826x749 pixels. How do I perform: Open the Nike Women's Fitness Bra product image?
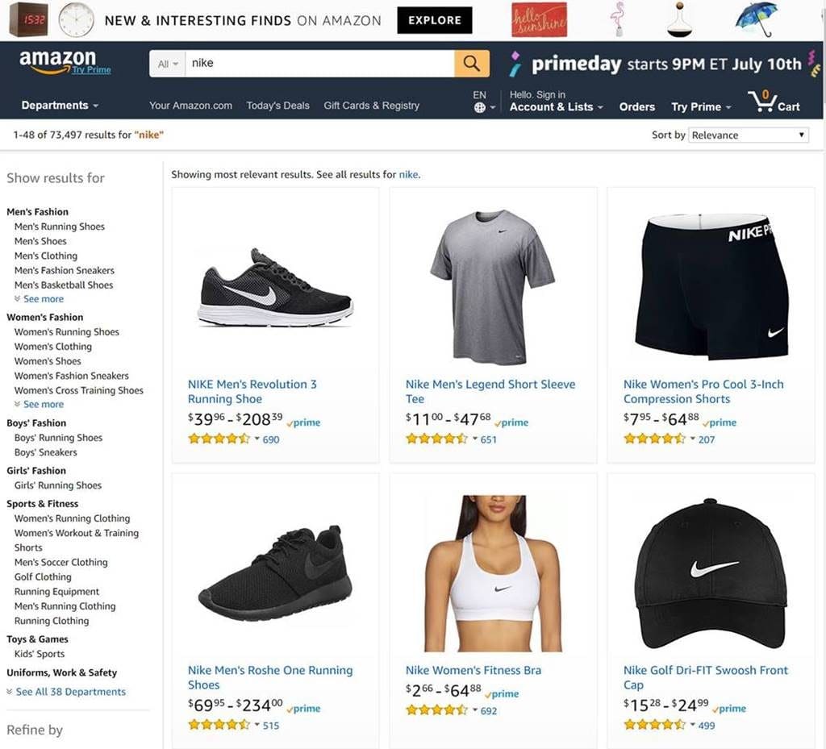pyautogui.click(x=493, y=573)
